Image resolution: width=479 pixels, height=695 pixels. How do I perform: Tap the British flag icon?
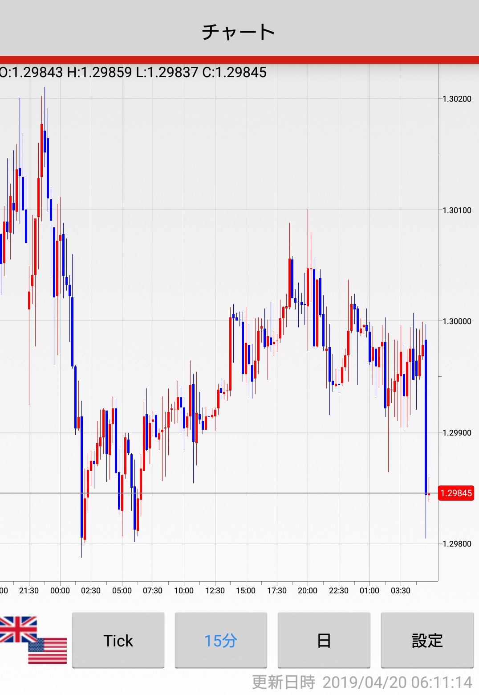(x=18, y=629)
